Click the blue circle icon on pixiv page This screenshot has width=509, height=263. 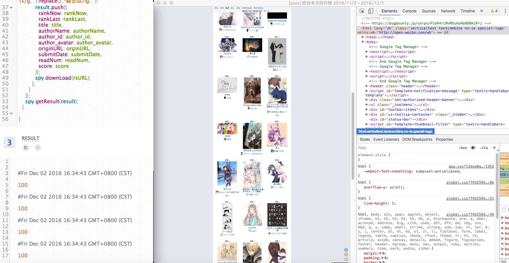point(346,250)
